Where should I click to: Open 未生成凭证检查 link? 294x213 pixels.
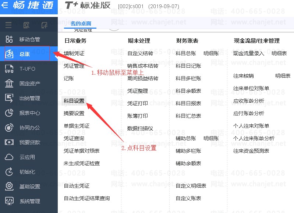pos(82,163)
